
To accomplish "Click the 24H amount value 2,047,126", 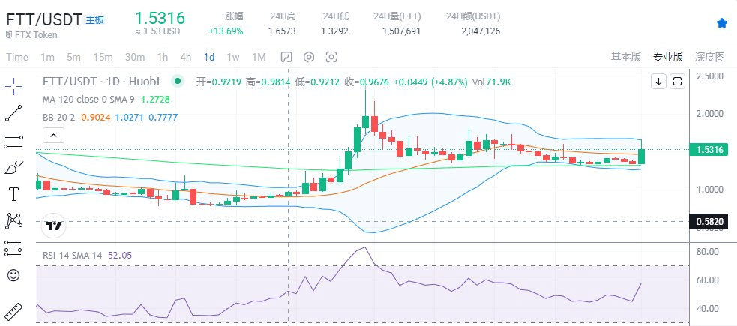I will (x=481, y=31).
